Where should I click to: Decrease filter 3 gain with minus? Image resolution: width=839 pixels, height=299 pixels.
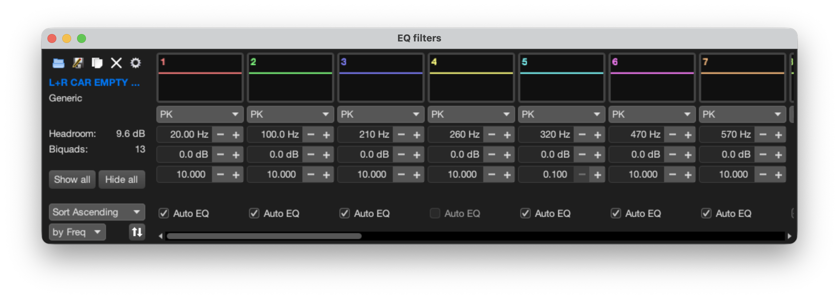tap(401, 155)
